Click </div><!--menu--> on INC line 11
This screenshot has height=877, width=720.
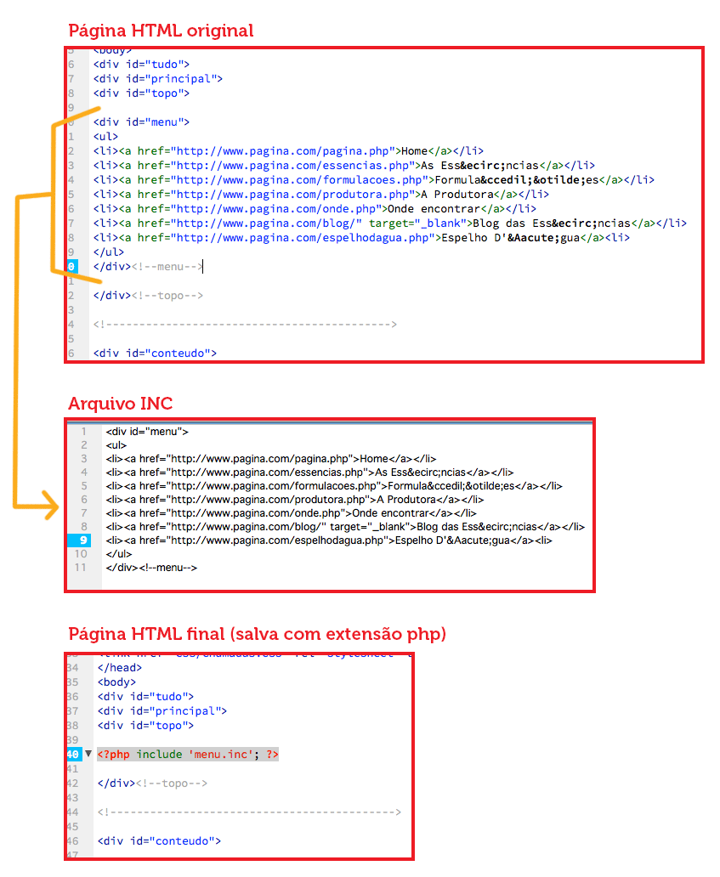[x=151, y=568]
